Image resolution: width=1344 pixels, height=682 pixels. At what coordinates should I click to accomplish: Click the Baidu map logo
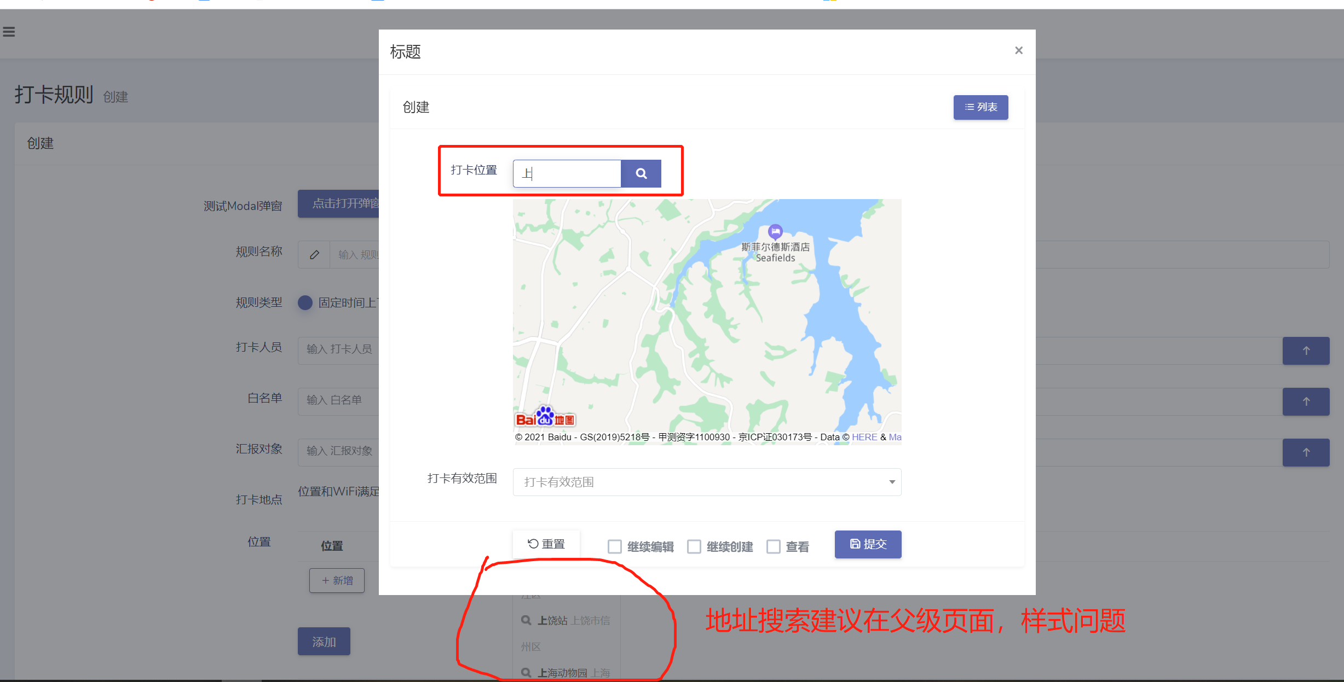click(x=545, y=417)
